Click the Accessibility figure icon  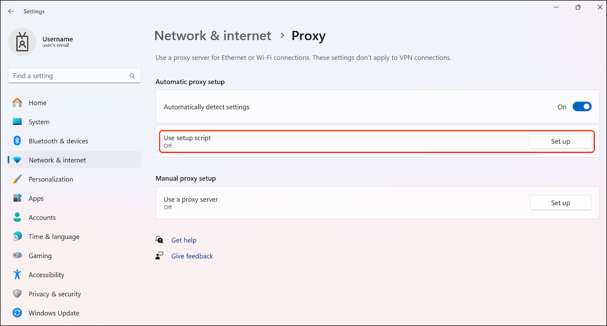17,274
